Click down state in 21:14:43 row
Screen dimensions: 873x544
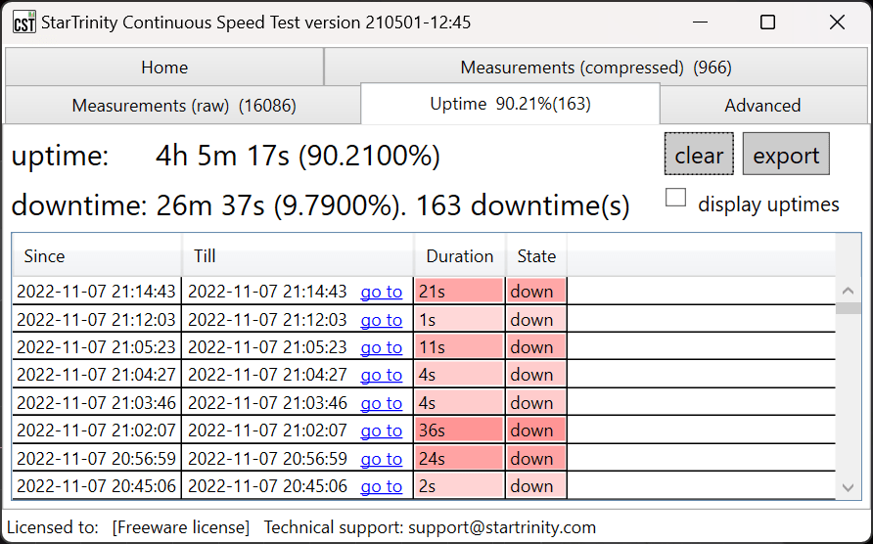536,292
